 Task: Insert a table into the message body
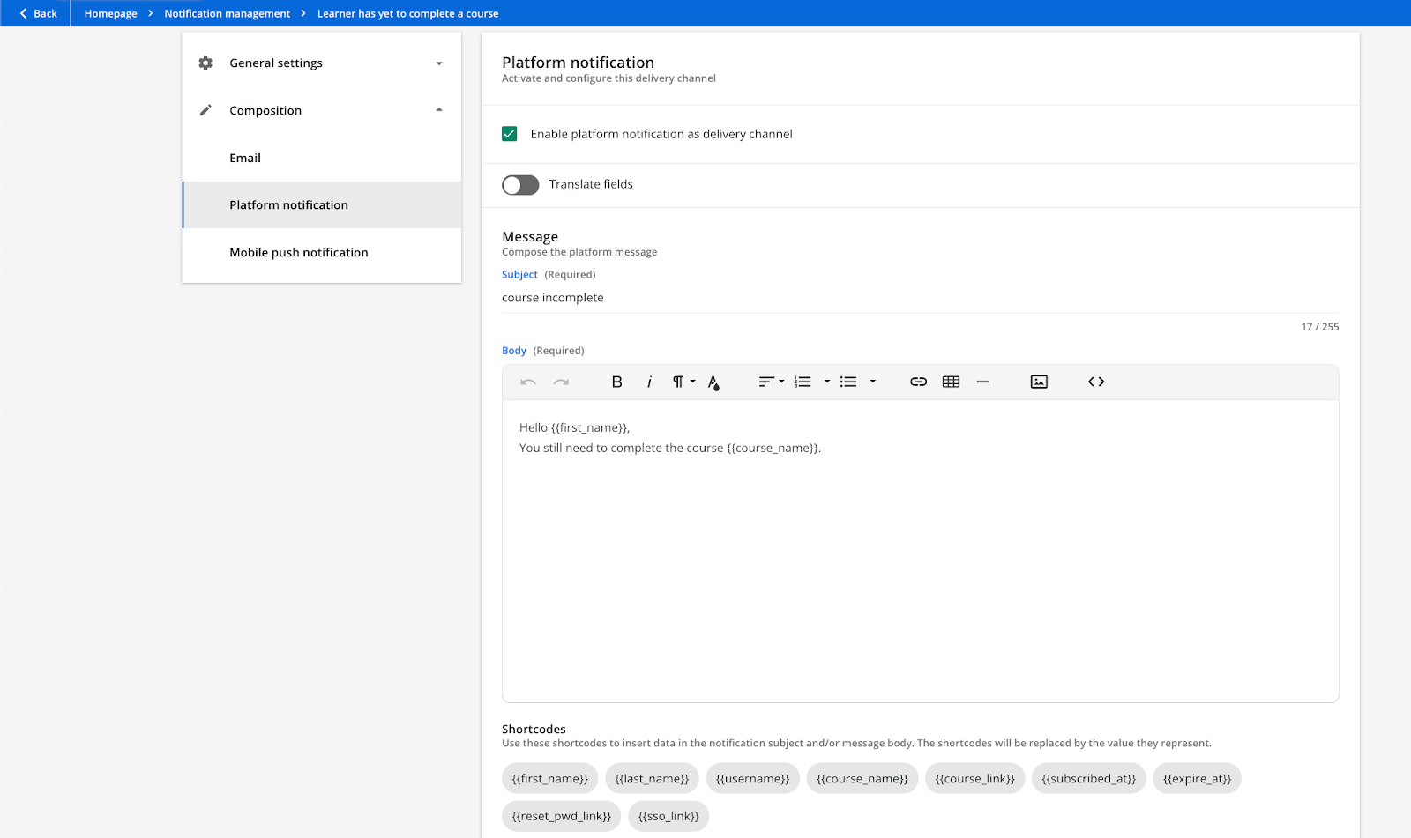point(951,382)
